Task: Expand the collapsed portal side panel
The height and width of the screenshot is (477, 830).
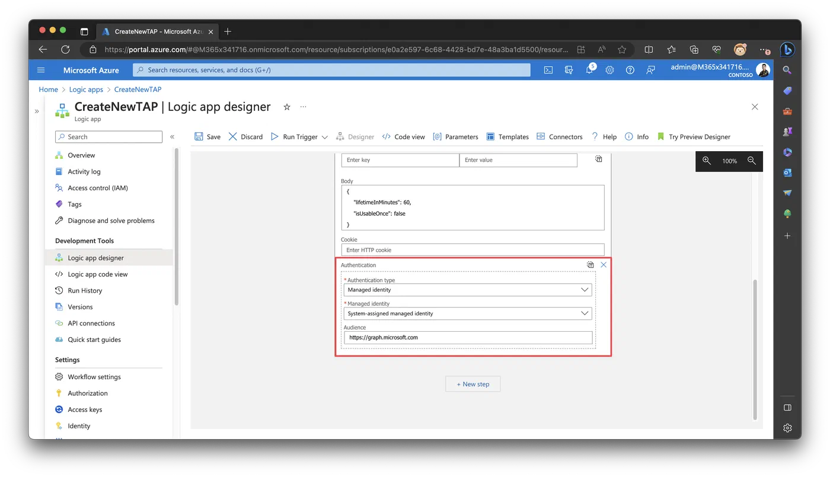Action: (x=37, y=111)
